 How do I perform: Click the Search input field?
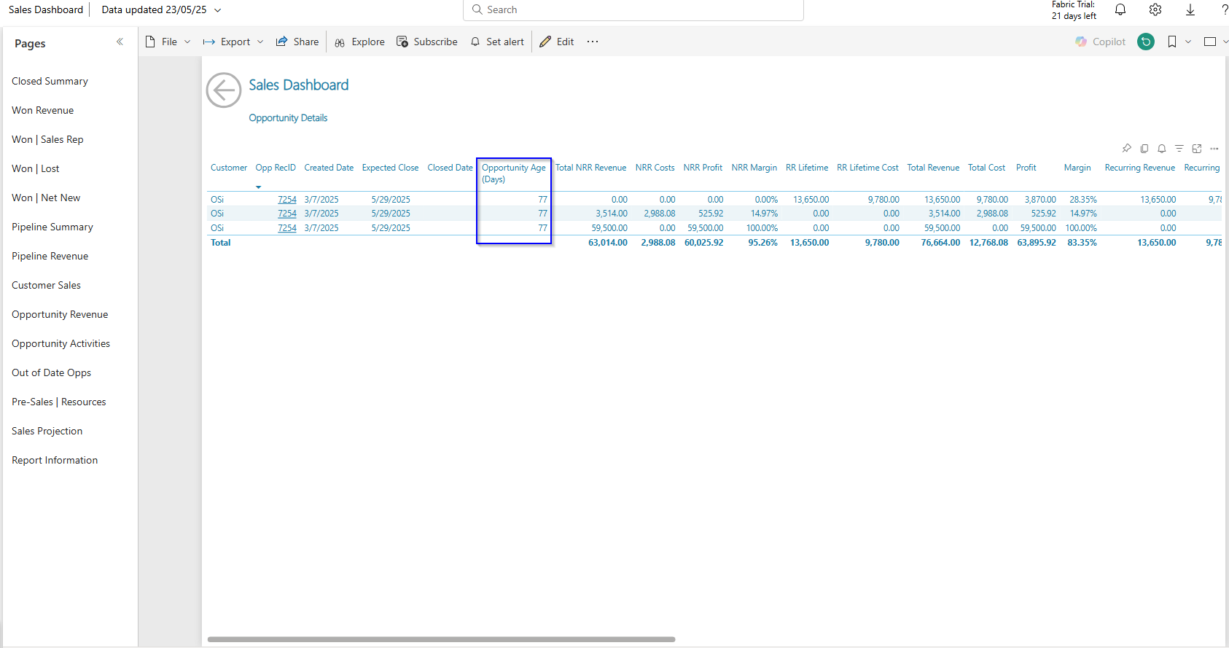pos(633,9)
